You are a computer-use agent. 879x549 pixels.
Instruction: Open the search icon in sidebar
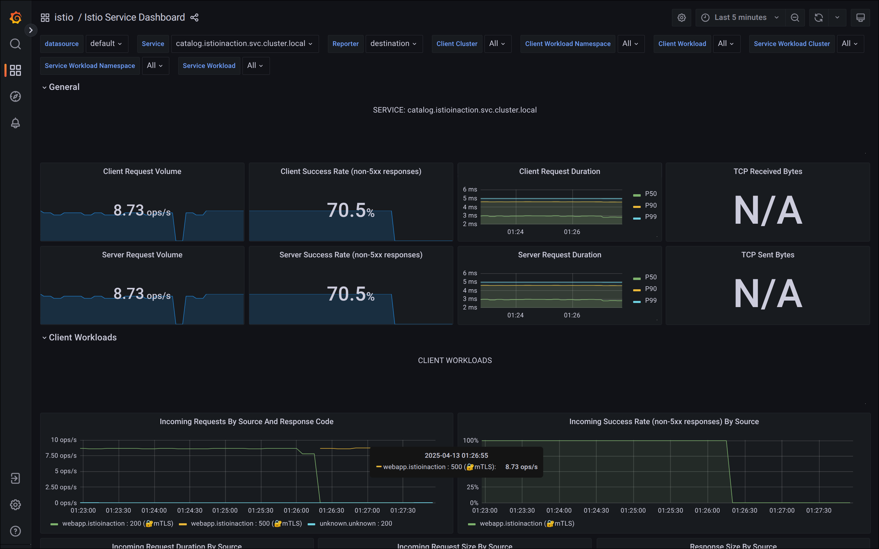click(15, 44)
